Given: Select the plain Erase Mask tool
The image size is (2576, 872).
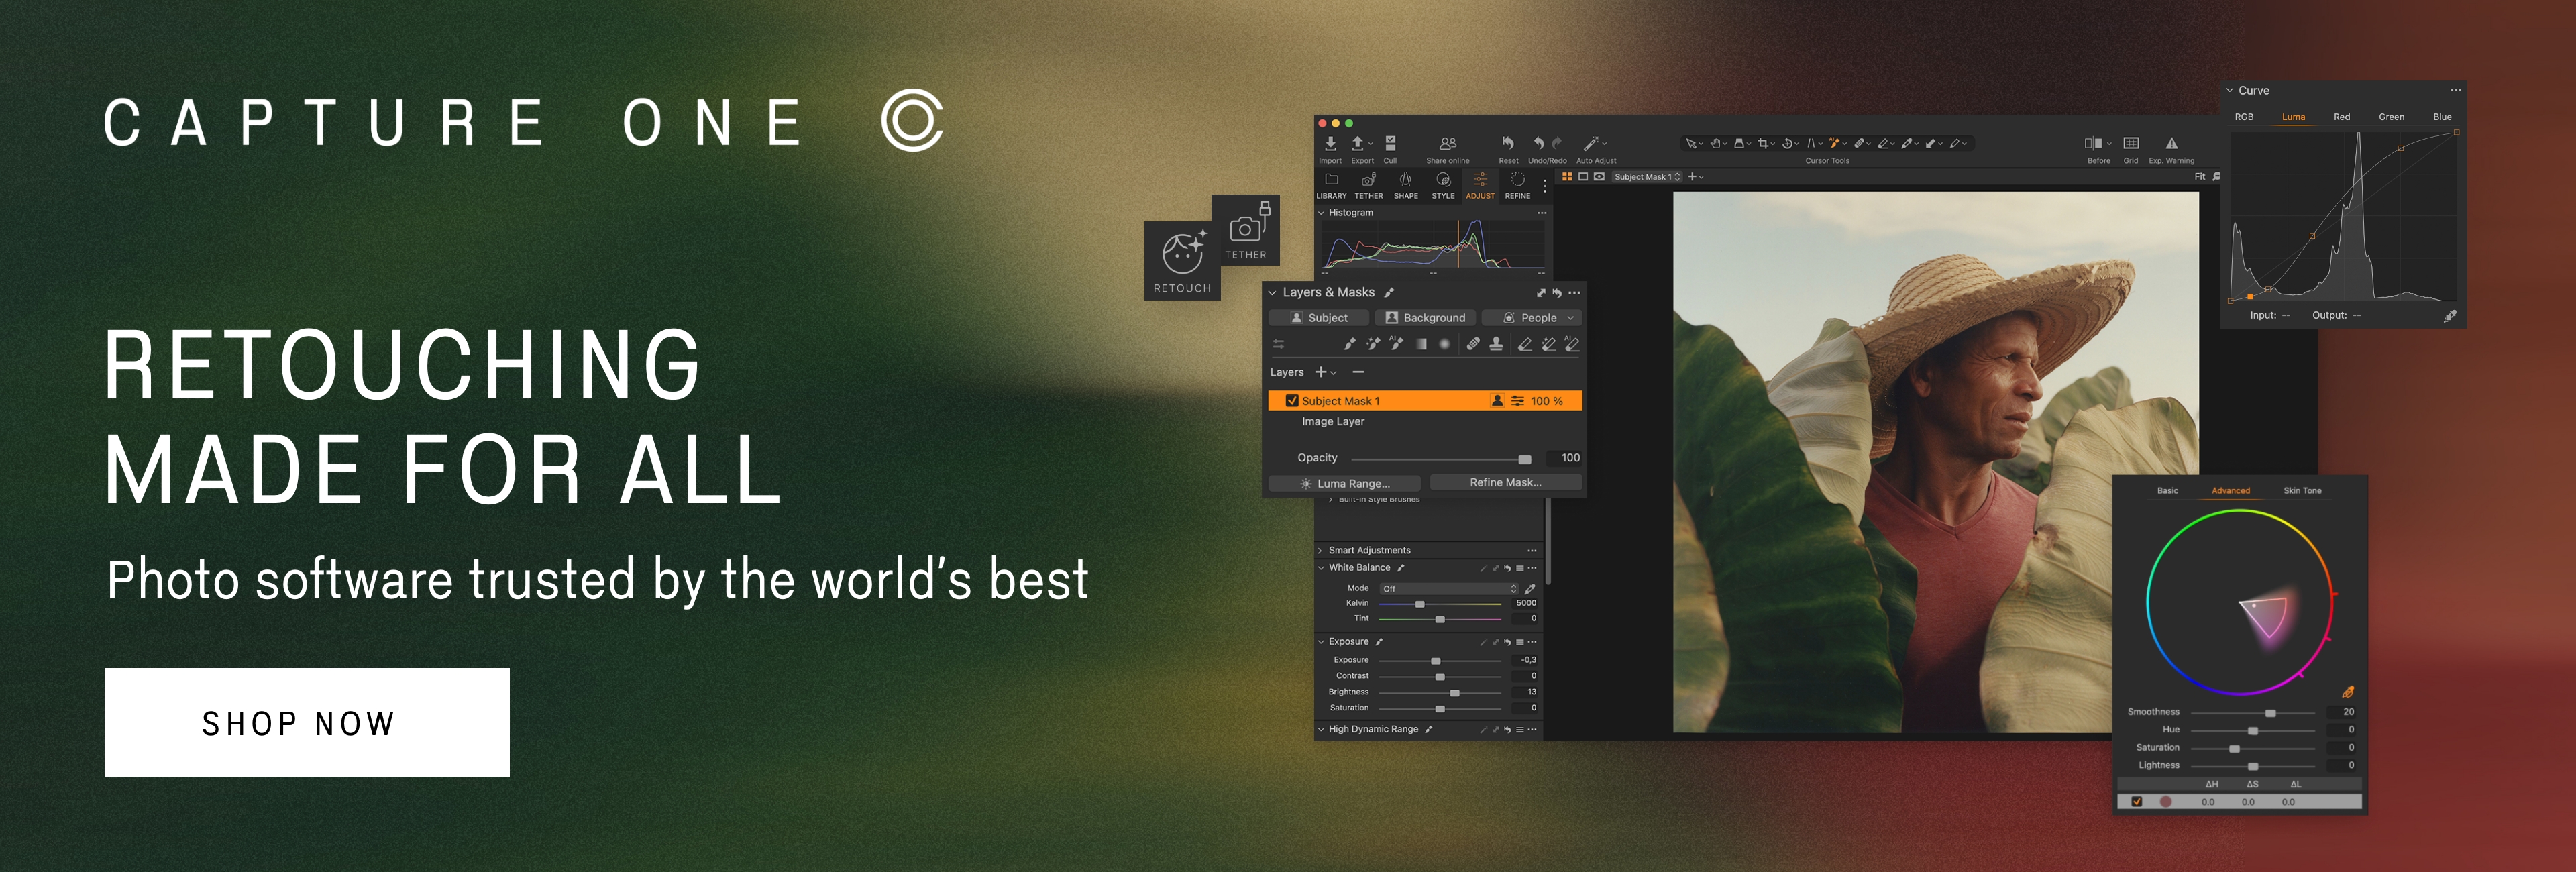Looking at the screenshot, I should click(1525, 344).
